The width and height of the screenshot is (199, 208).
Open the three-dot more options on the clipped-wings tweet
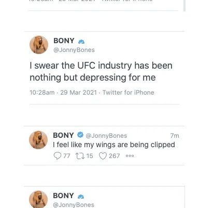pos(130,156)
